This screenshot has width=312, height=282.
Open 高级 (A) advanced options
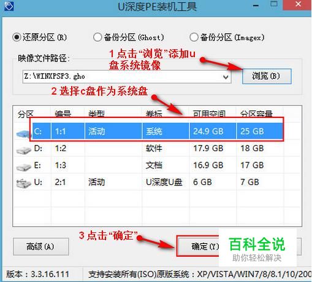pos(41,246)
